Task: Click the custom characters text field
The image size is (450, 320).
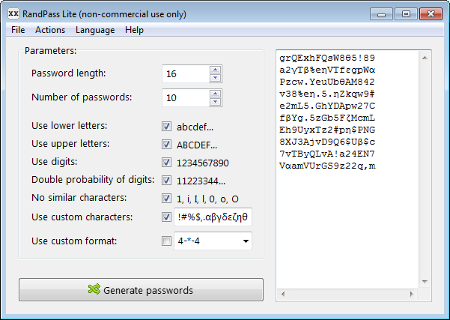Action: click(213, 217)
